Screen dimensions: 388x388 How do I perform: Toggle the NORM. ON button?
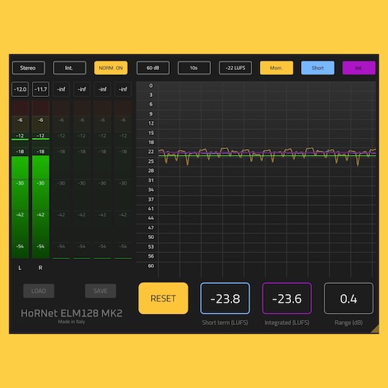[x=111, y=68]
